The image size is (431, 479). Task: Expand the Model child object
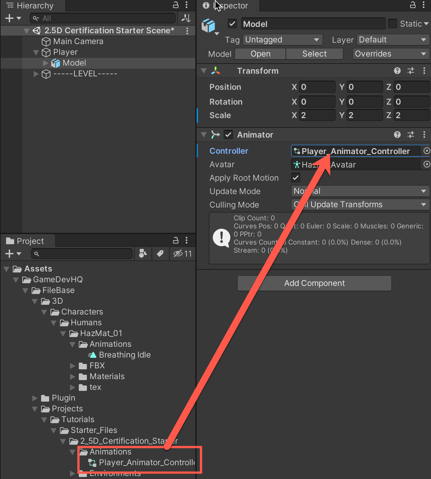(45, 63)
